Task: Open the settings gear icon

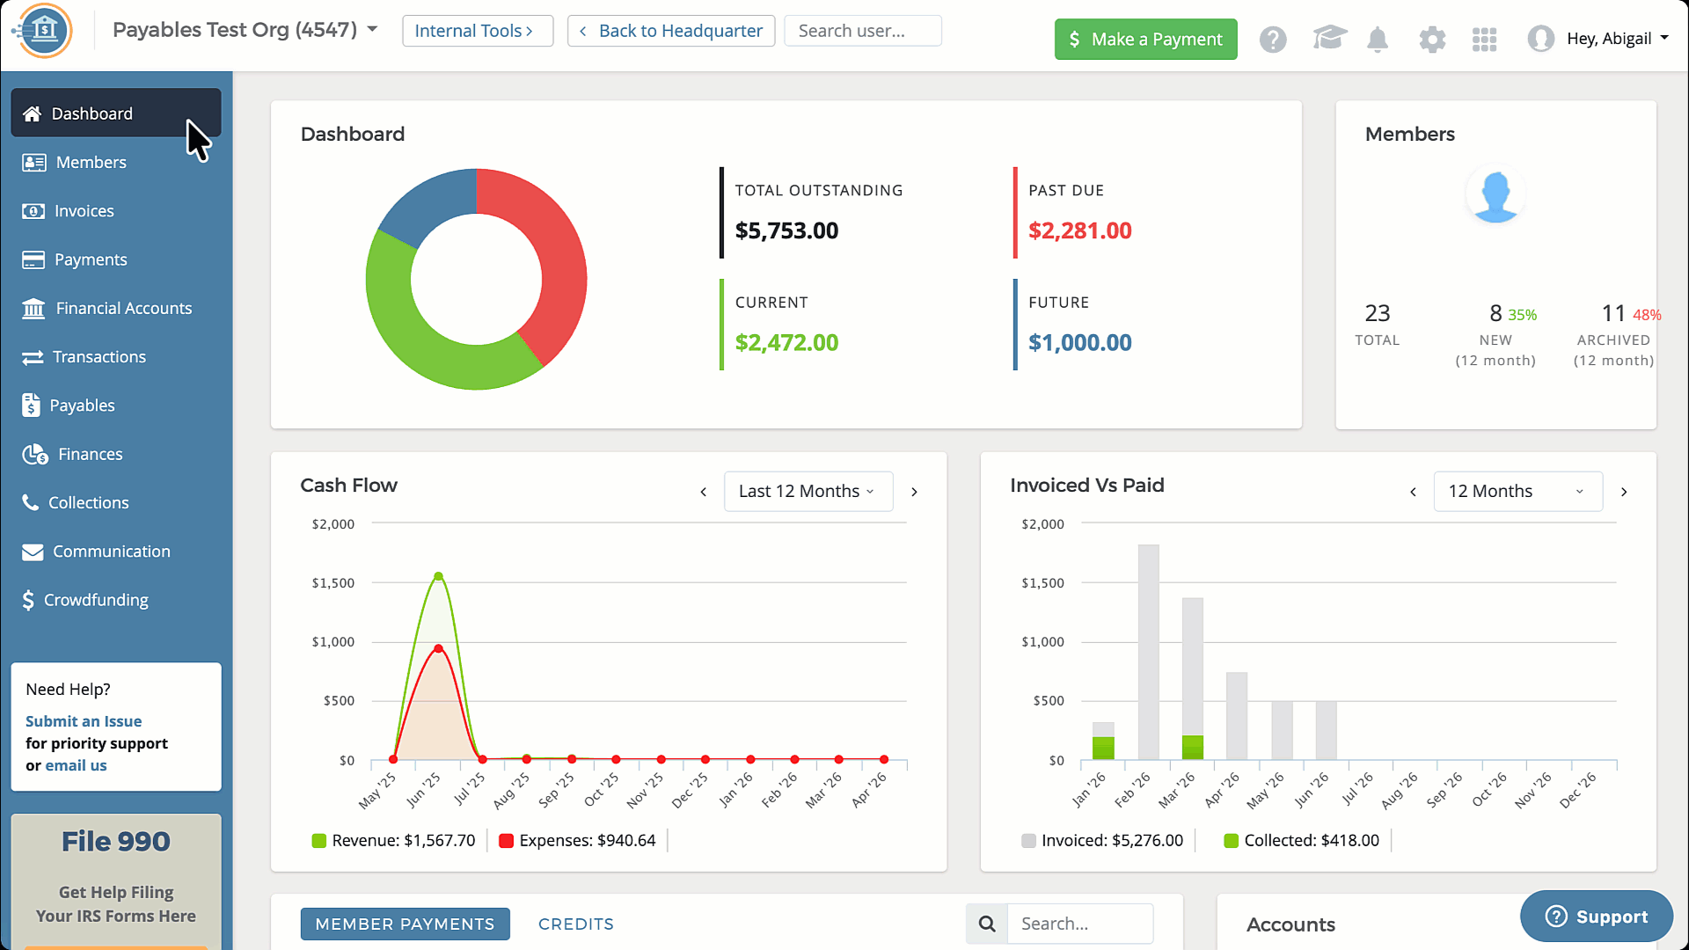Action: [1432, 40]
